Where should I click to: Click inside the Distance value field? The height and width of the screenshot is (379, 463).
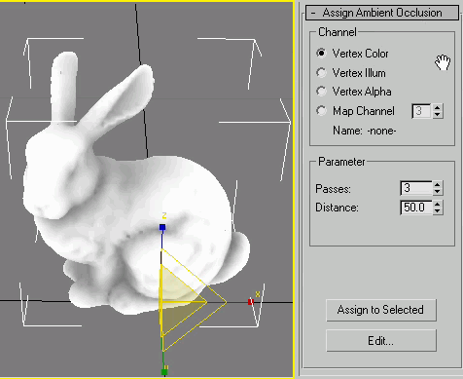click(x=416, y=208)
